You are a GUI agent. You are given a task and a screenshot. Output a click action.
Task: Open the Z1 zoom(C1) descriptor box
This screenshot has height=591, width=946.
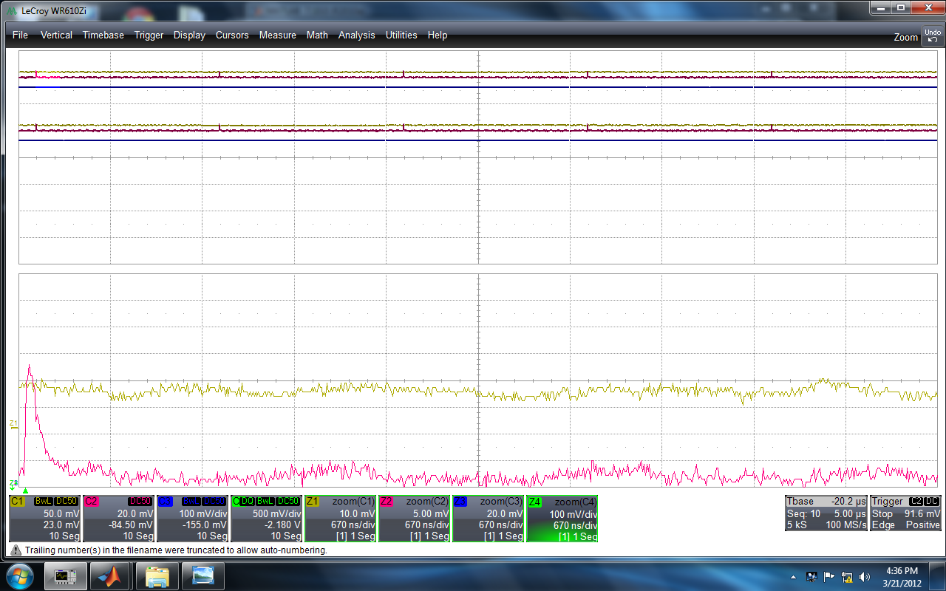(x=340, y=519)
